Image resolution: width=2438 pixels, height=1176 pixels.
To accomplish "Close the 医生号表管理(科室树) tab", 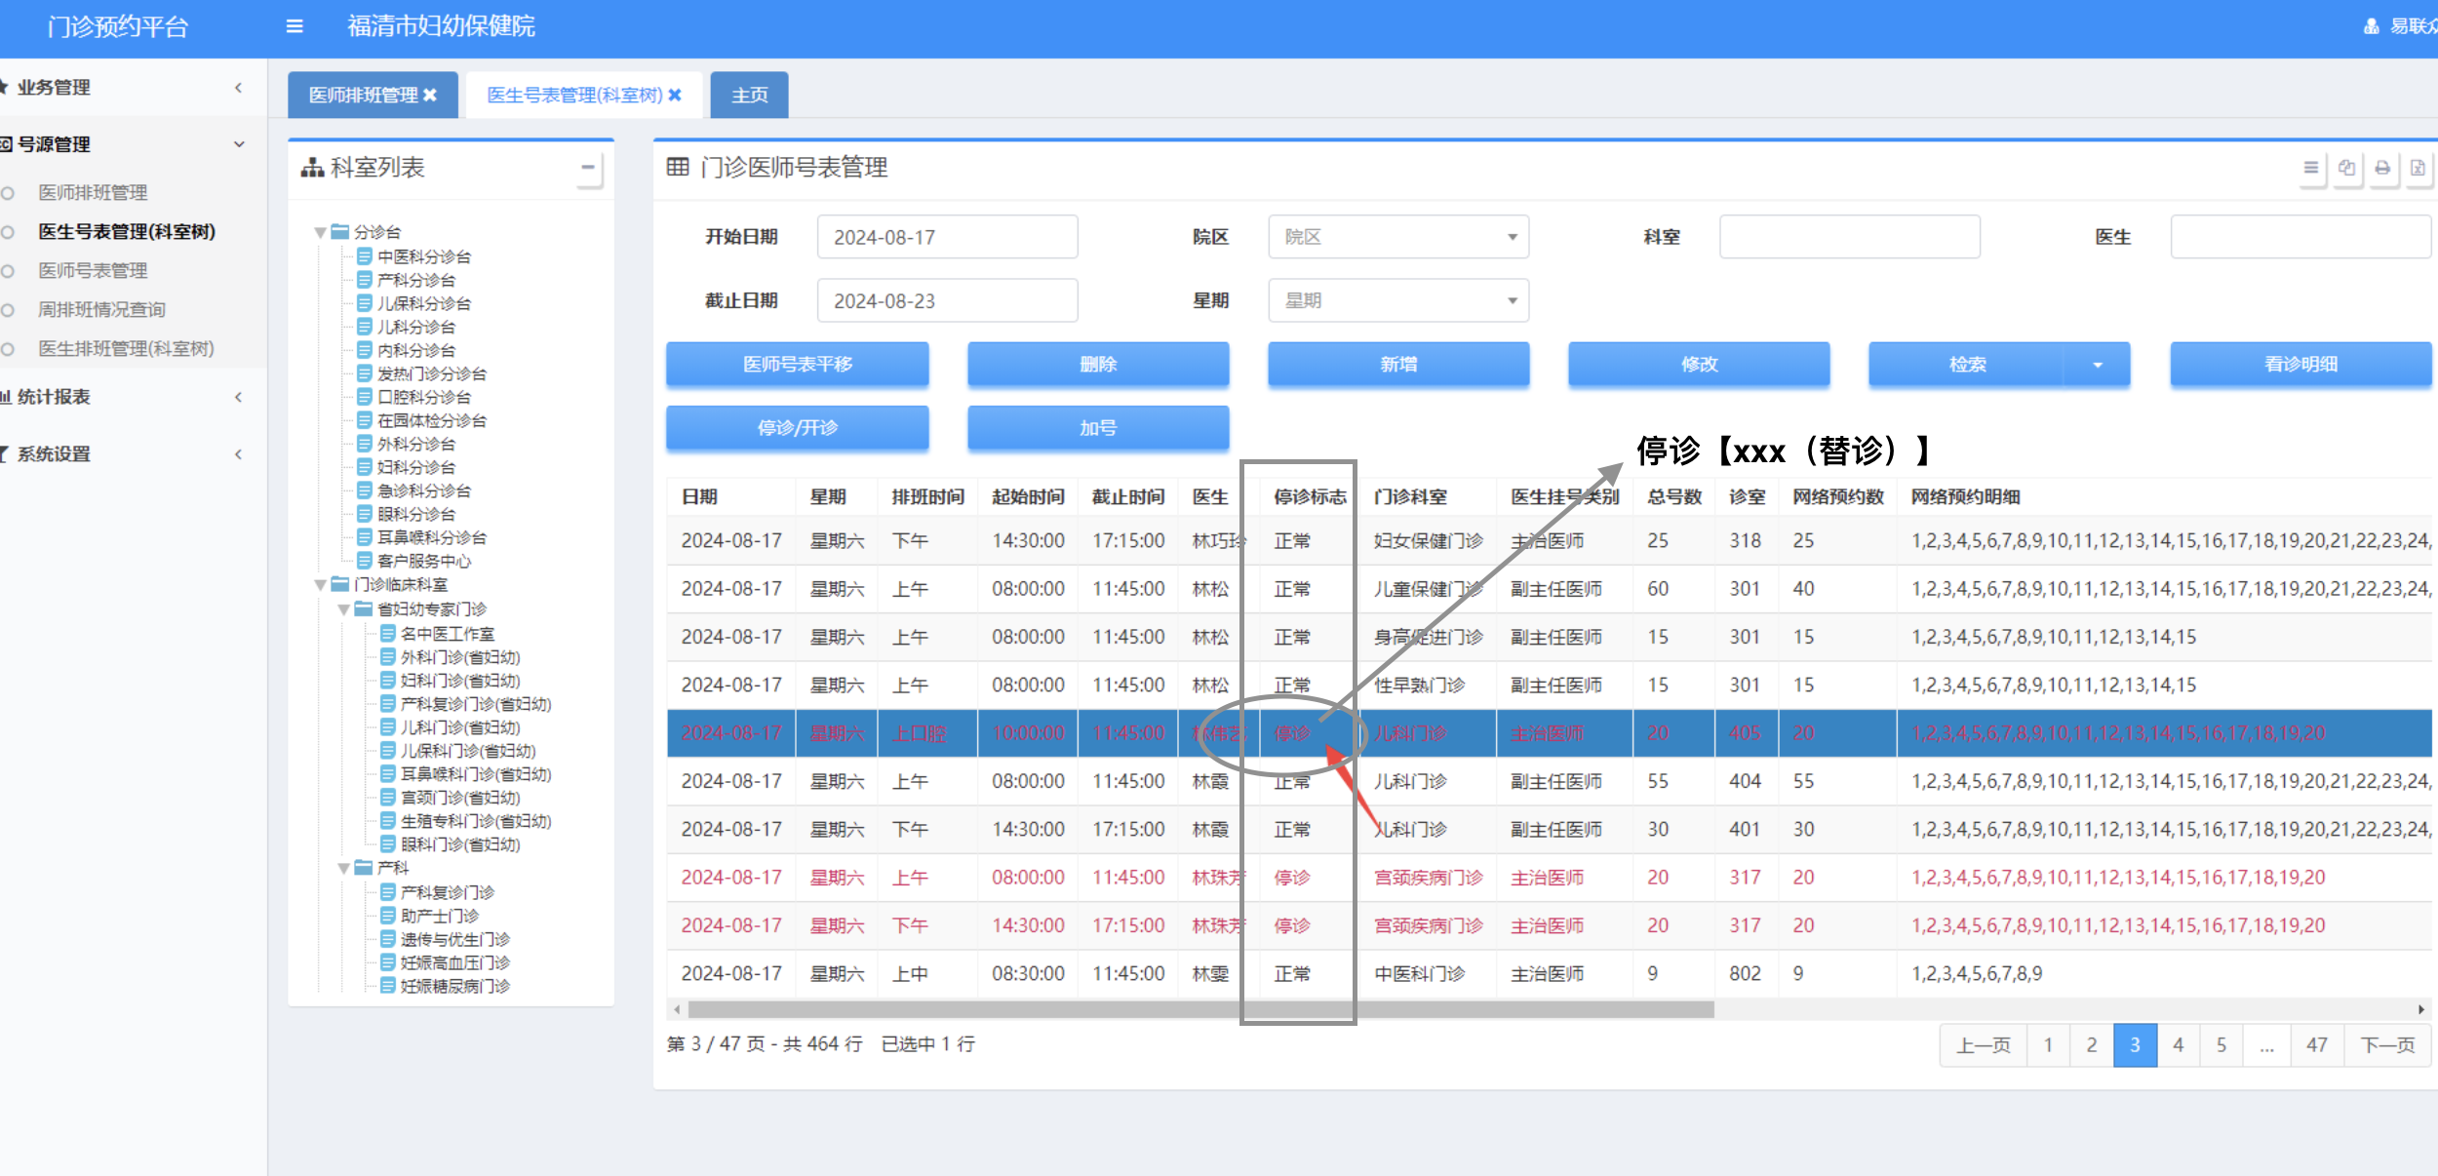I will tap(675, 95).
